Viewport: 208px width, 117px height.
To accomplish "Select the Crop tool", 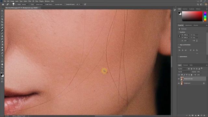I will click(x=2, y=22).
